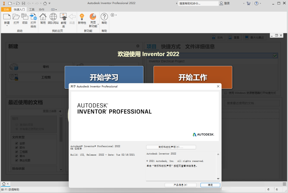Switch to Get Started (快速入门) tab

tap(19, 10)
